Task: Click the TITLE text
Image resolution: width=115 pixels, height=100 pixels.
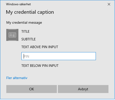Action: pos(25,31)
